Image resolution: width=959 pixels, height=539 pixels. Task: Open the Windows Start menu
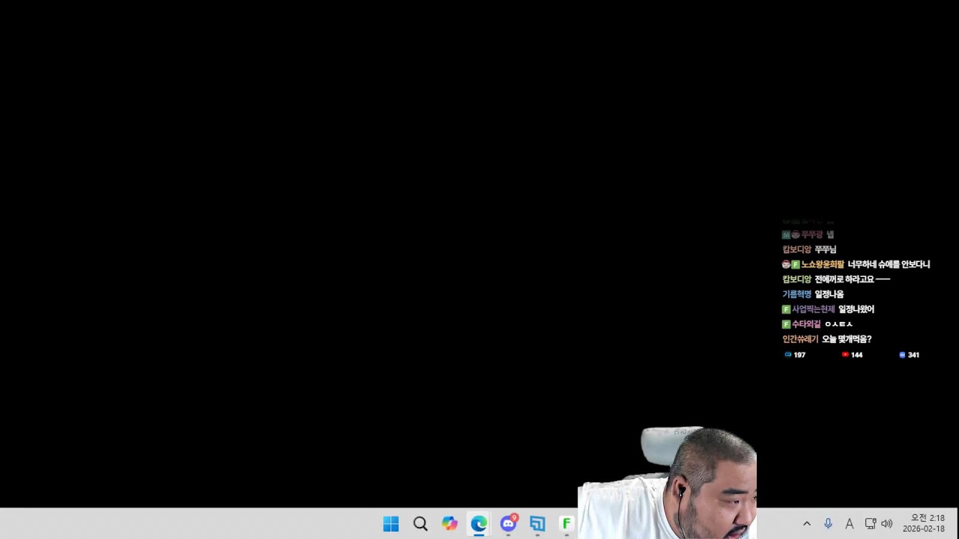tap(391, 524)
